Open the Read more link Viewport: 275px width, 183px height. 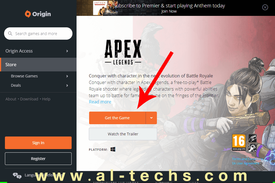[x=100, y=102]
